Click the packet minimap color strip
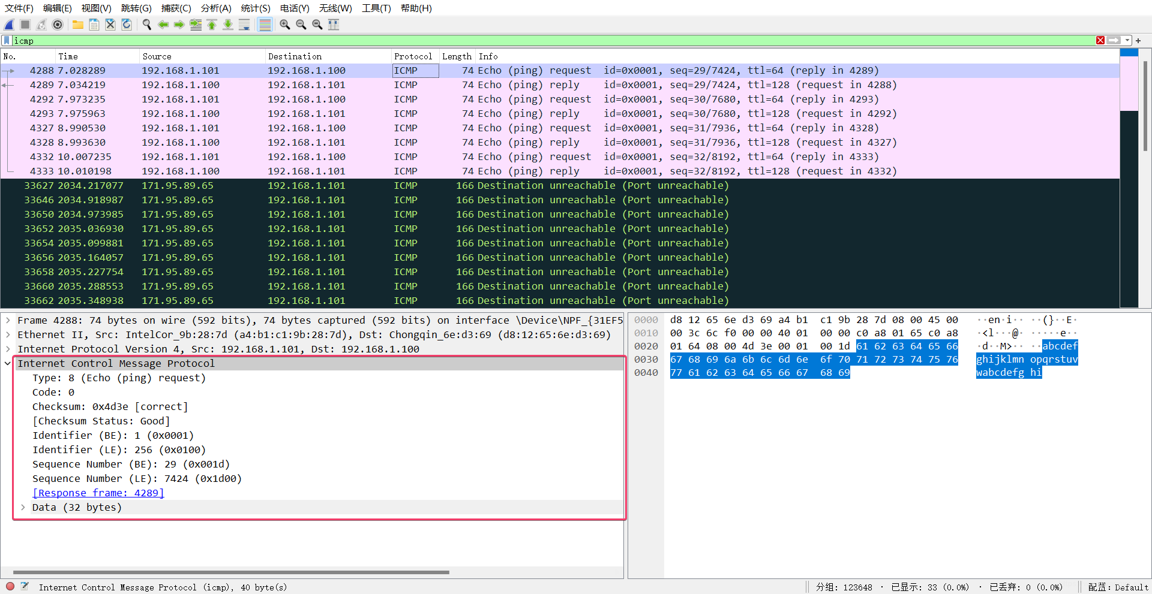The image size is (1152, 594). [1129, 179]
